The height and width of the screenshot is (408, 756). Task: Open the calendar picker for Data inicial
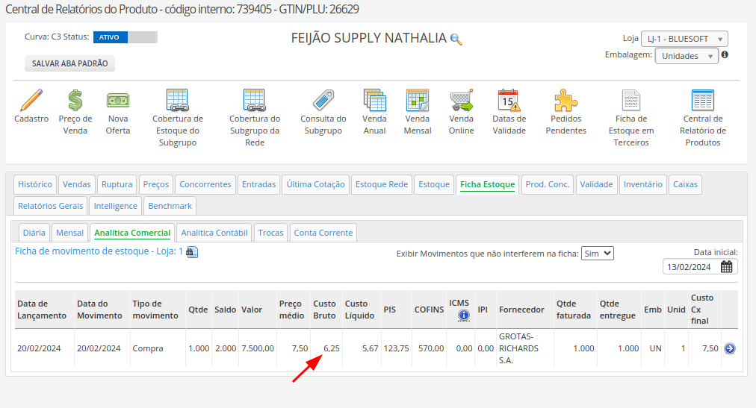pos(726,267)
